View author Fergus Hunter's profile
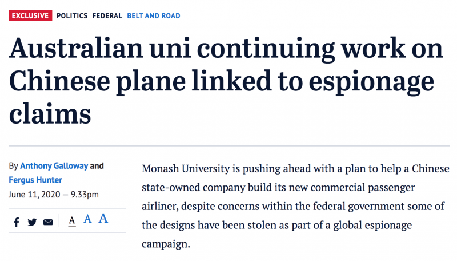The width and height of the screenshot is (457, 261). pyautogui.click(x=35, y=180)
